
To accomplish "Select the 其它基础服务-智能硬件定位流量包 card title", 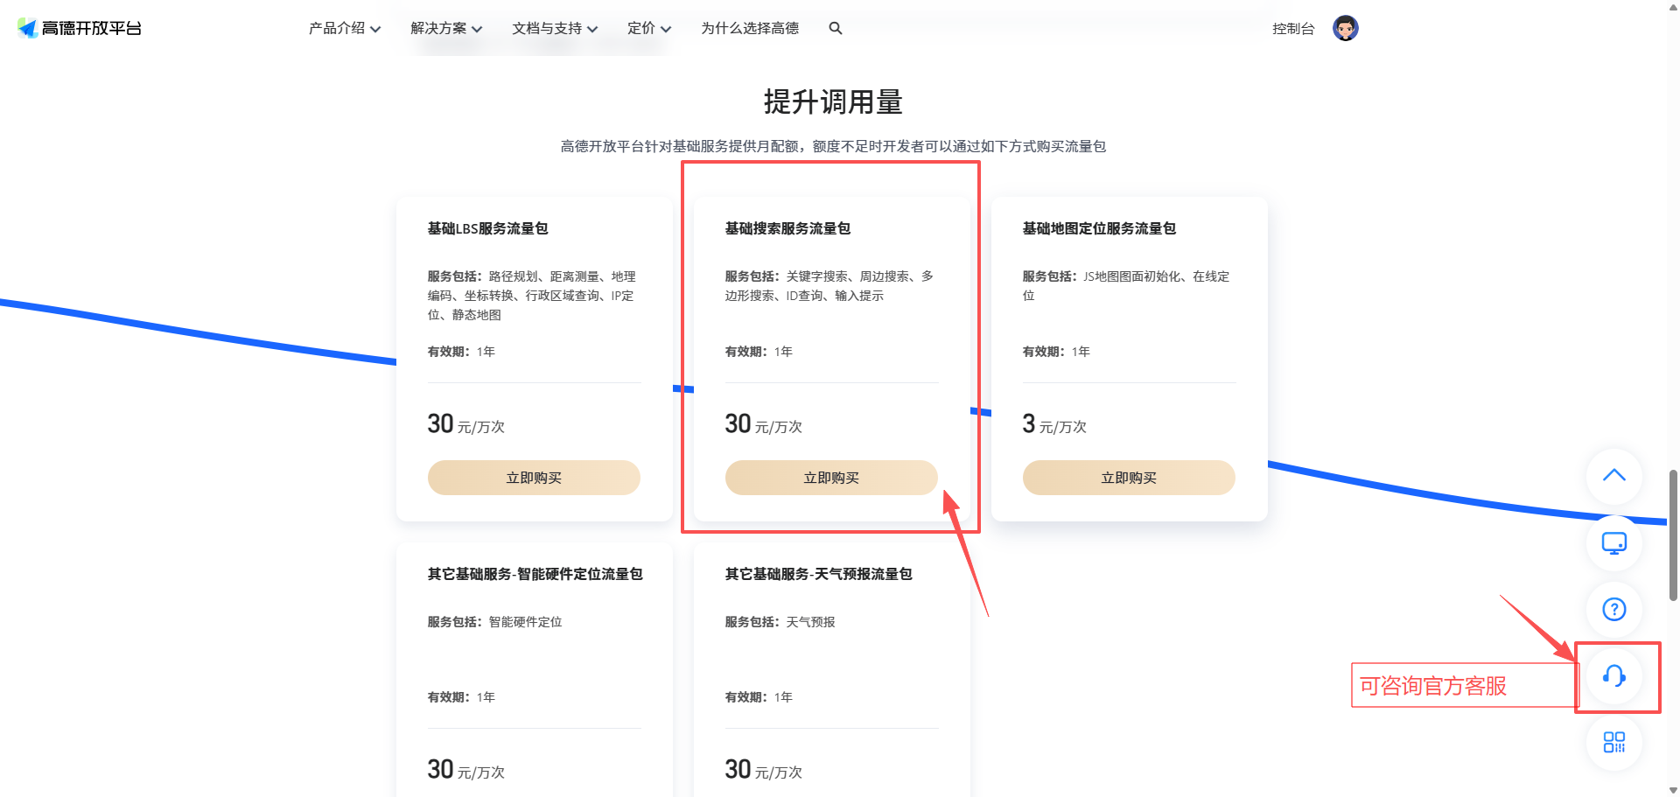I will coord(535,574).
